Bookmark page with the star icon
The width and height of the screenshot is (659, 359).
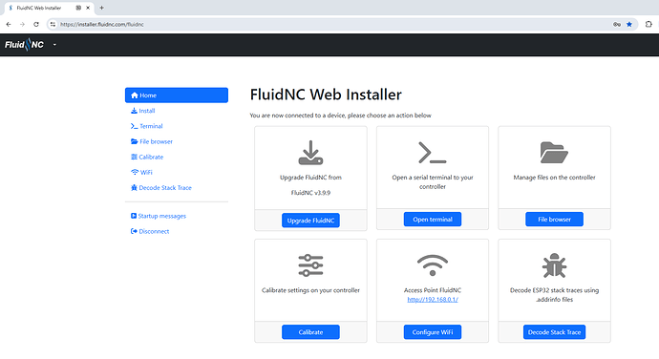coord(629,25)
